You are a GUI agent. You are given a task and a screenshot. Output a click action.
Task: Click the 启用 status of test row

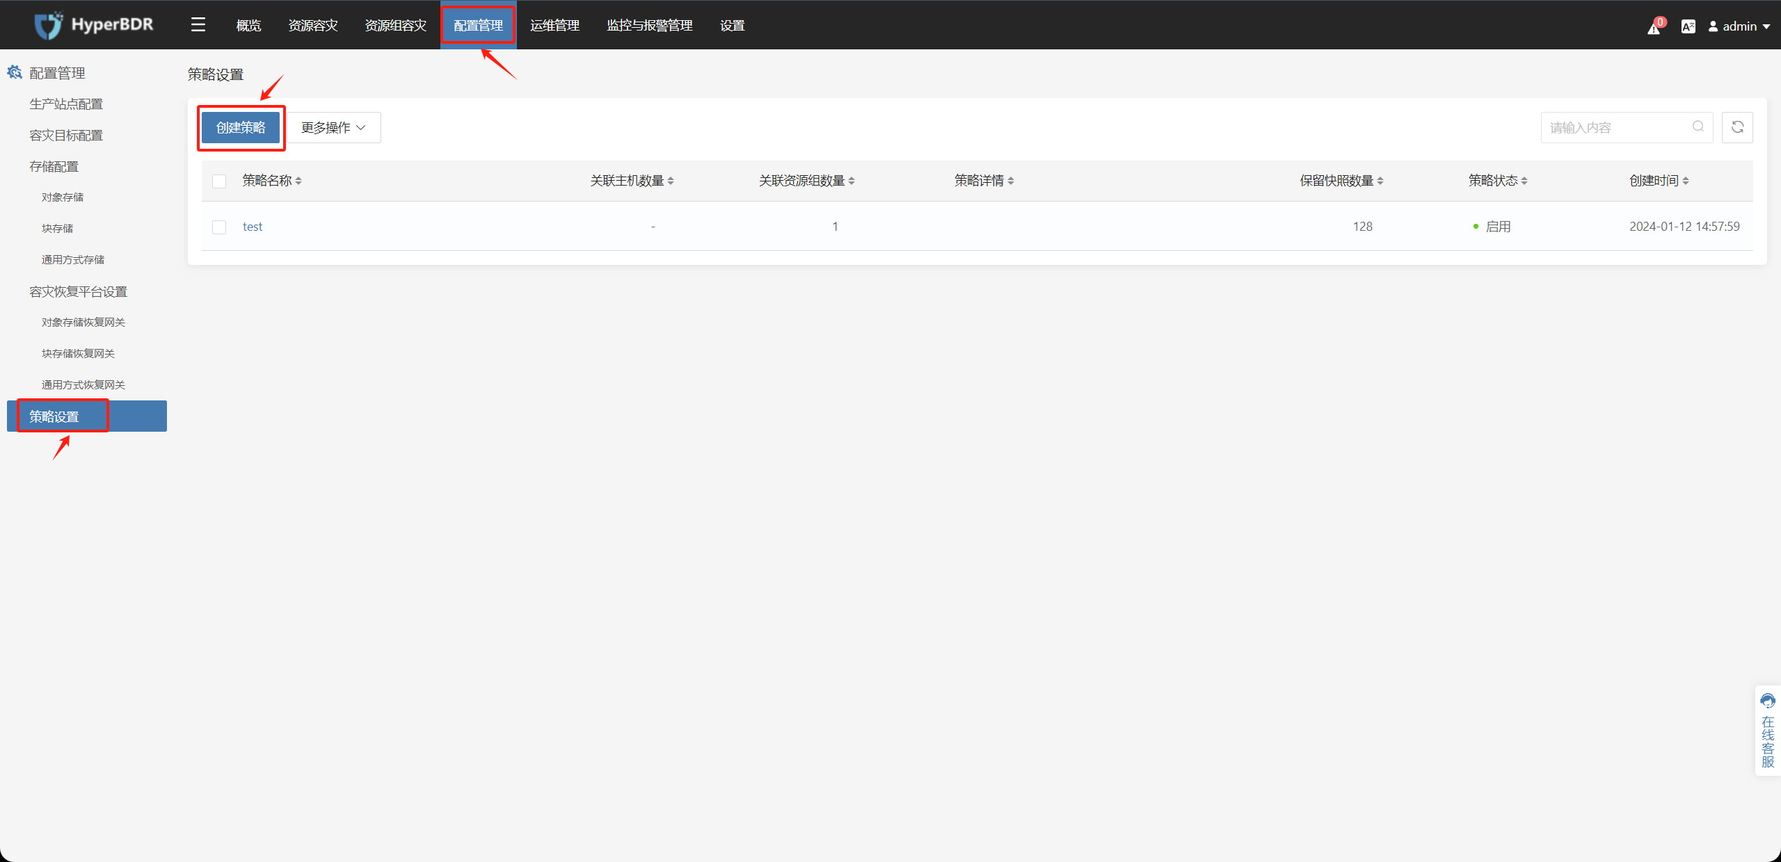(1492, 227)
